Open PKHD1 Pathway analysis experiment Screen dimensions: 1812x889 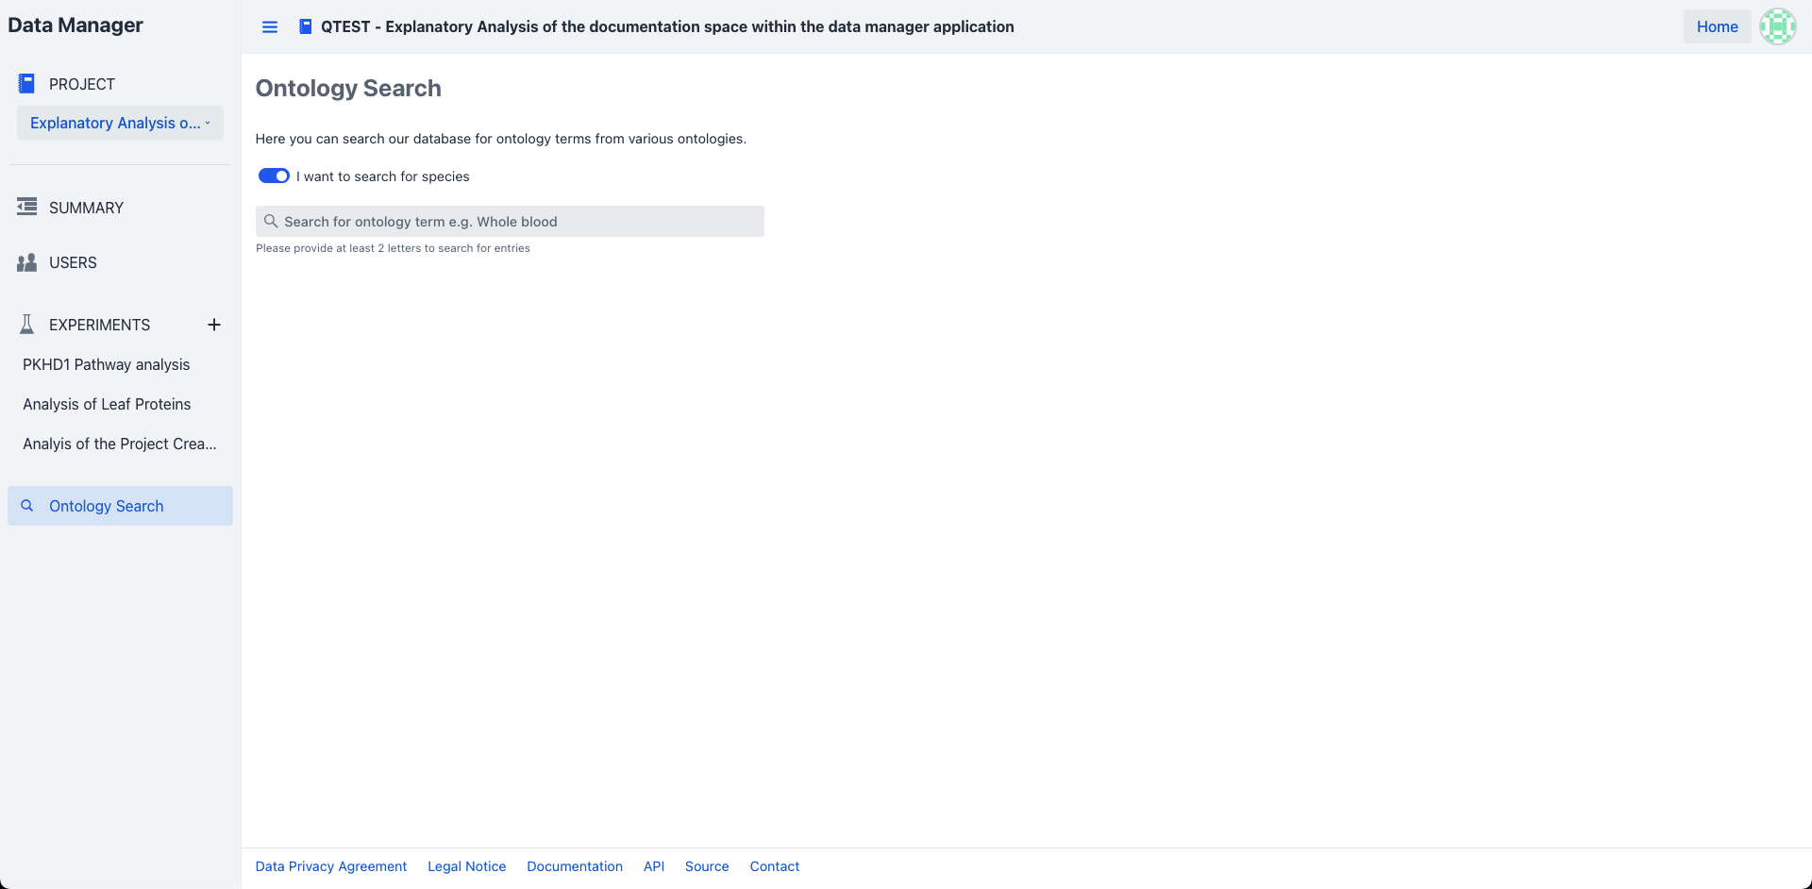pyautogui.click(x=106, y=364)
